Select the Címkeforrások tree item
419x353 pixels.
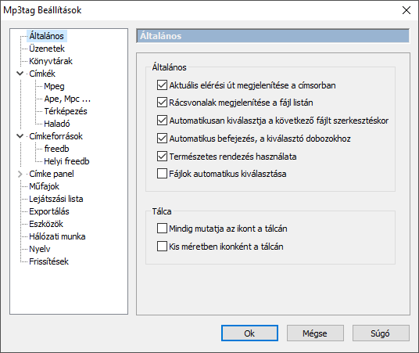(x=56, y=136)
